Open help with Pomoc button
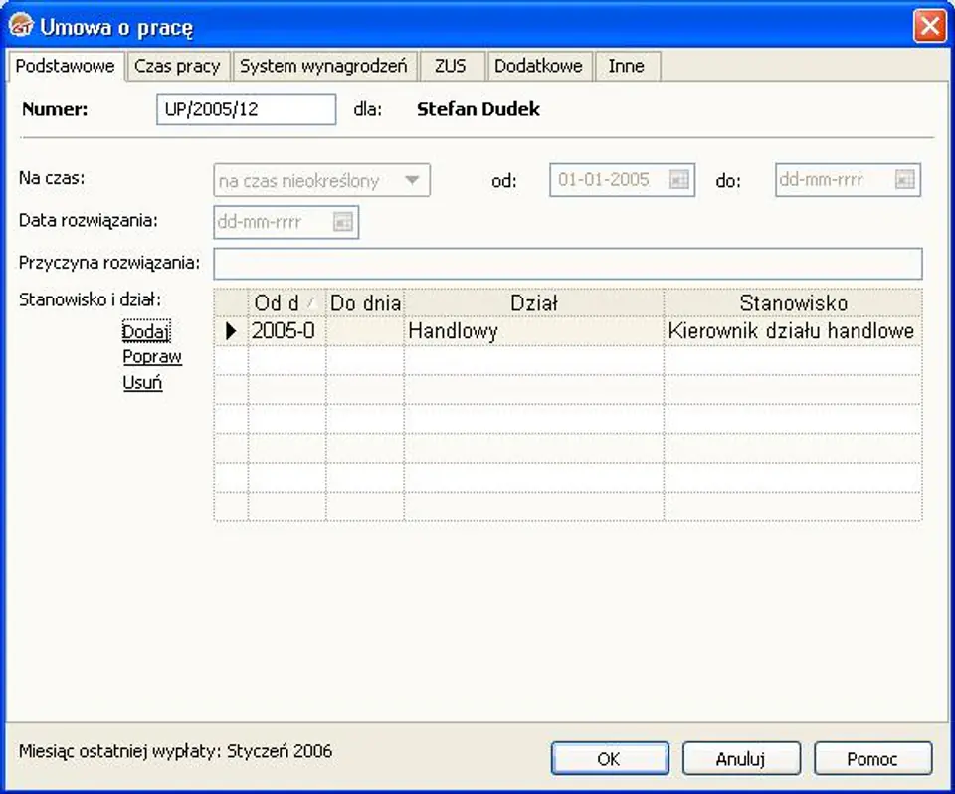This screenshot has height=794, width=955. tap(872, 758)
